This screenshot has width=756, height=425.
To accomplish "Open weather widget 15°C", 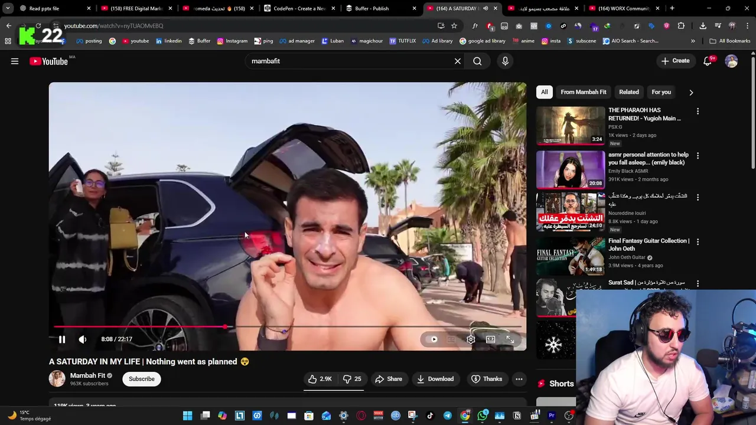I will click(x=30, y=416).
